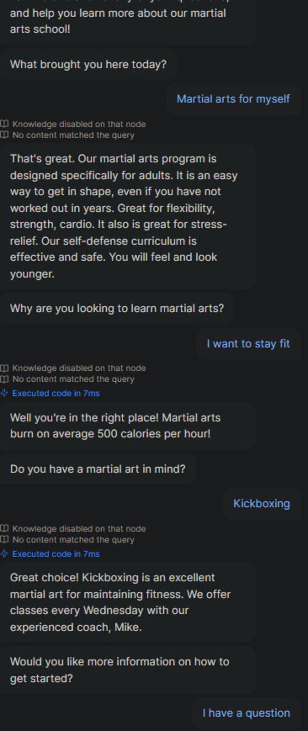Click the book icon beside second 'No content matched the query'
The width and height of the screenshot is (308, 731).
pyautogui.click(x=4, y=379)
